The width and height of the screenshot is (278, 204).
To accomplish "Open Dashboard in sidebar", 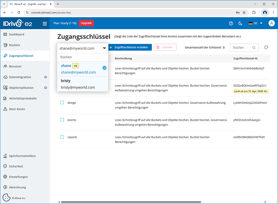I will point(25,34).
